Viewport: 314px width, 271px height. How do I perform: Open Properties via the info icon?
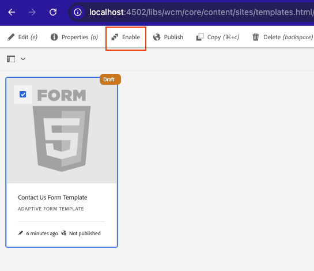pyautogui.click(x=54, y=37)
